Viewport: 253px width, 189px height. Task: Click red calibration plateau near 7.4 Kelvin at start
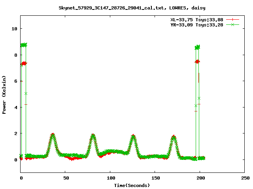(24, 63)
